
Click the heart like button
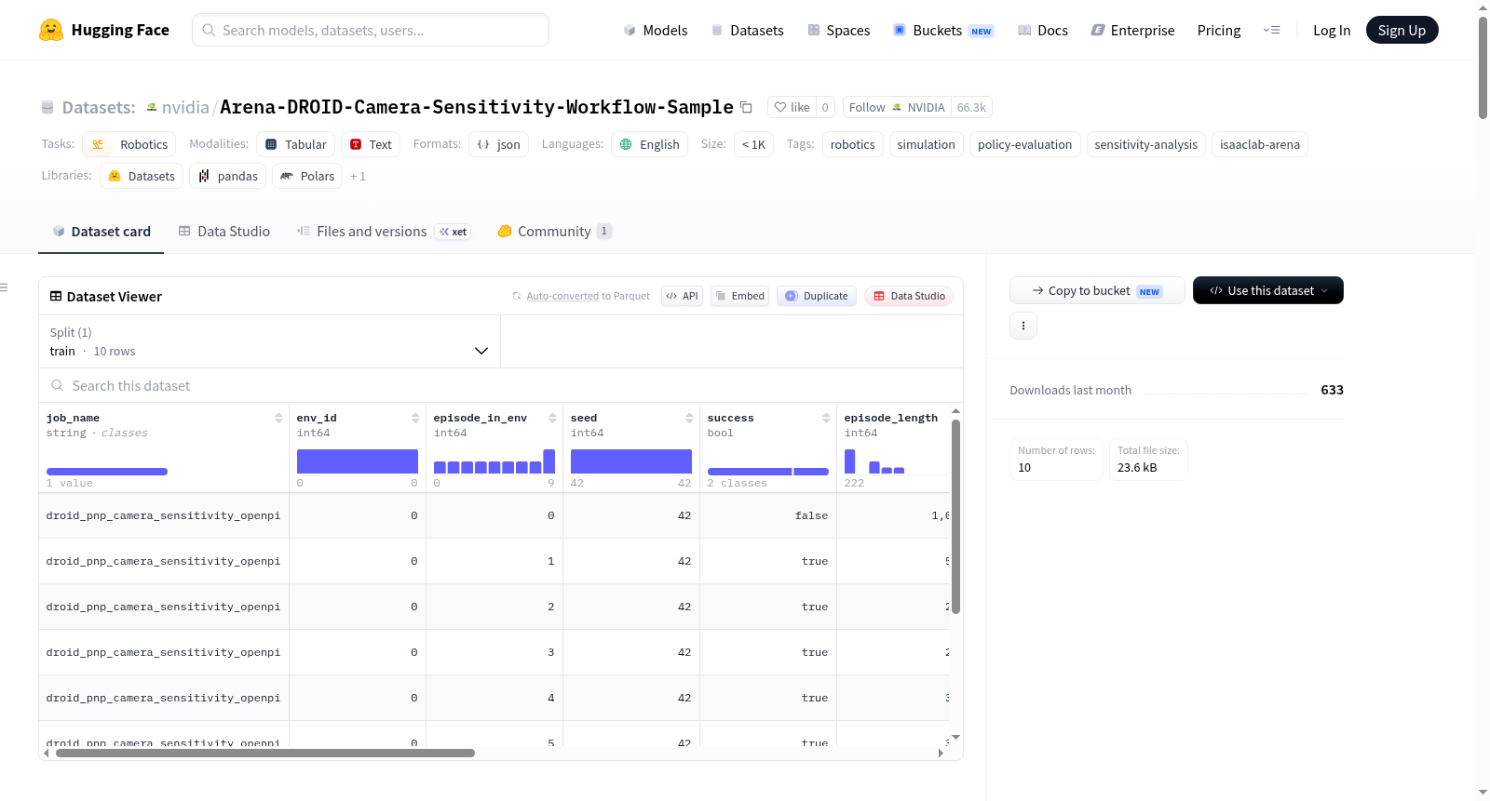tap(792, 107)
